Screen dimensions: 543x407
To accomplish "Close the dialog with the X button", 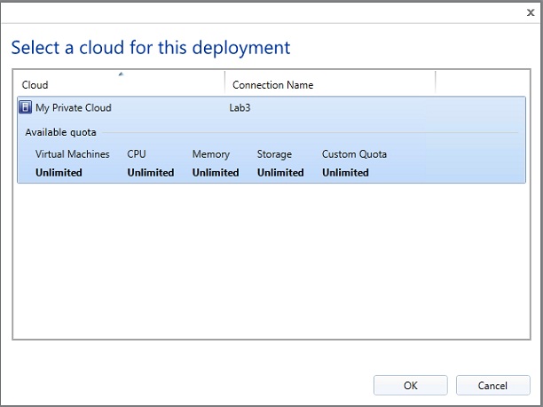I will pyautogui.click(x=531, y=12).
